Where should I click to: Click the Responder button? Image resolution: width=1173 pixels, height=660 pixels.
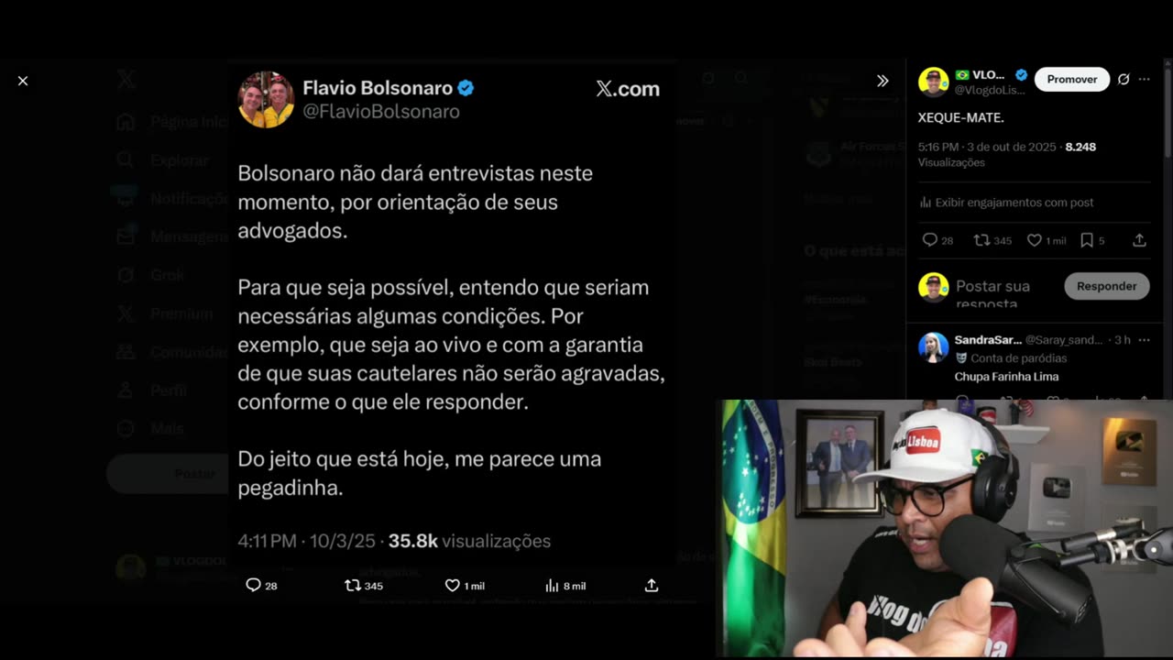1106,286
